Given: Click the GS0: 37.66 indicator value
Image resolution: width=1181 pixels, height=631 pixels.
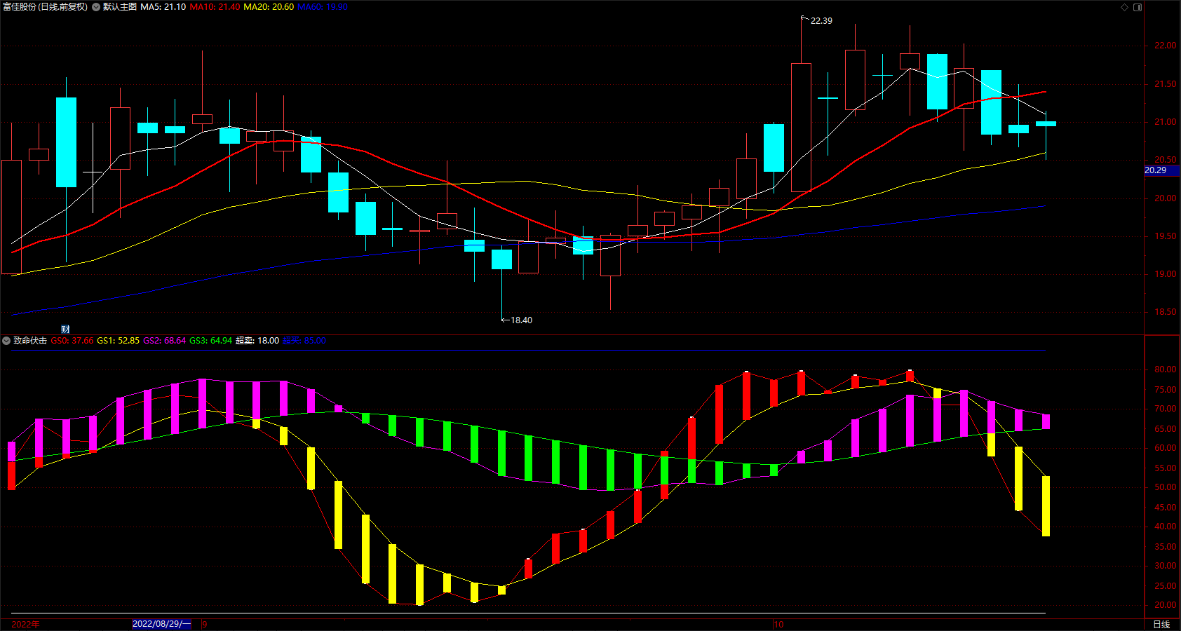Looking at the screenshot, I should click(72, 341).
